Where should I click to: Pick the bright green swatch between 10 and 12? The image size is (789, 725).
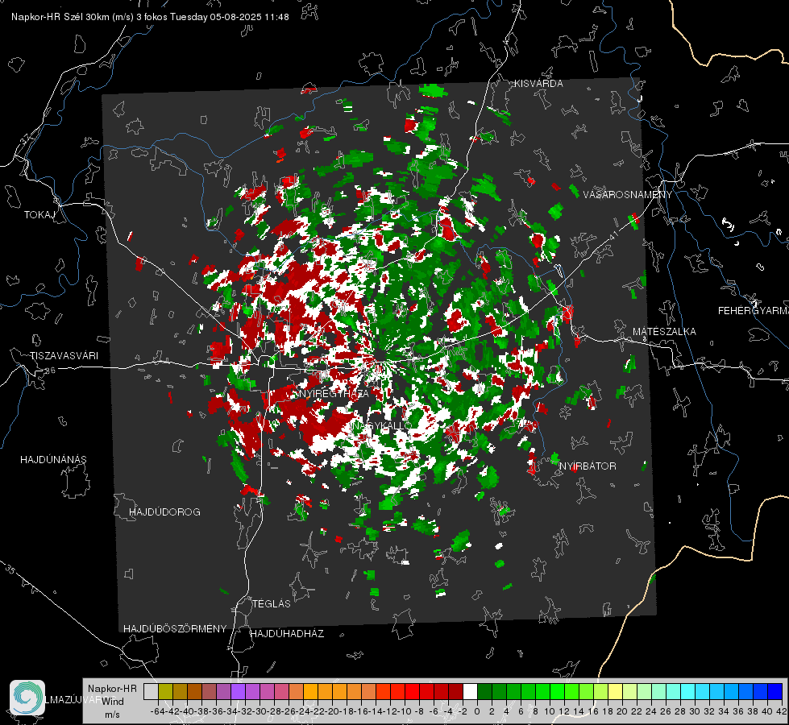[x=557, y=691]
